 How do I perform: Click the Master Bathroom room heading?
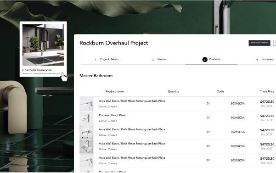96,76
